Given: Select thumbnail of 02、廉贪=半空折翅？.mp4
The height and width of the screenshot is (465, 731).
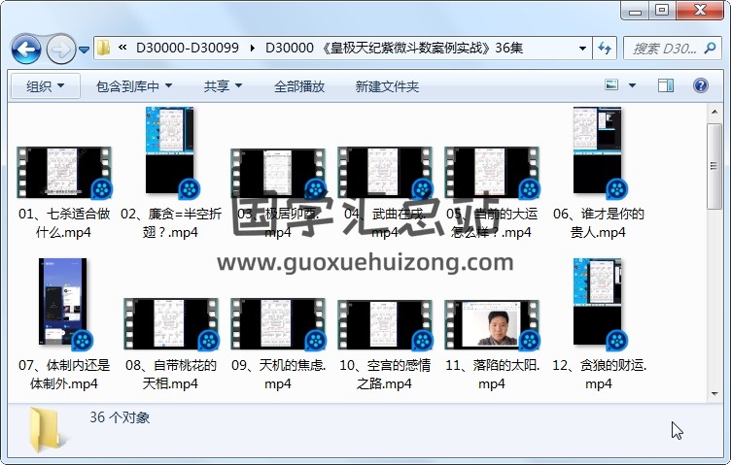Looking at the screenshot, I should tap(170, 149).
